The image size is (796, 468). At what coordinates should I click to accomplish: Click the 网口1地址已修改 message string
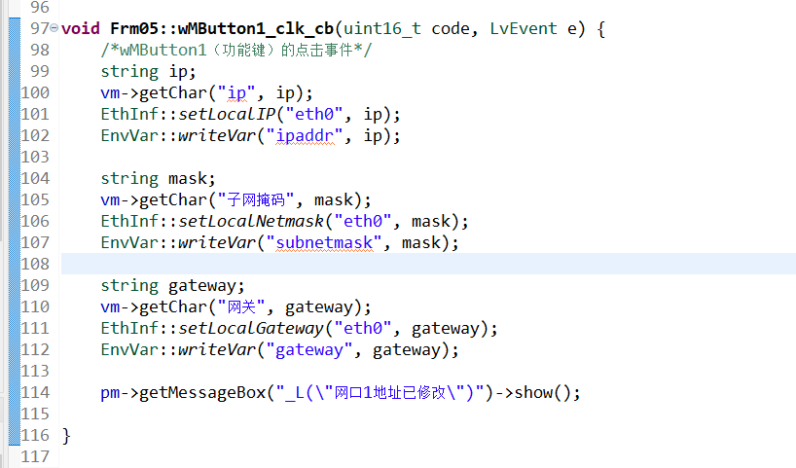390,393
